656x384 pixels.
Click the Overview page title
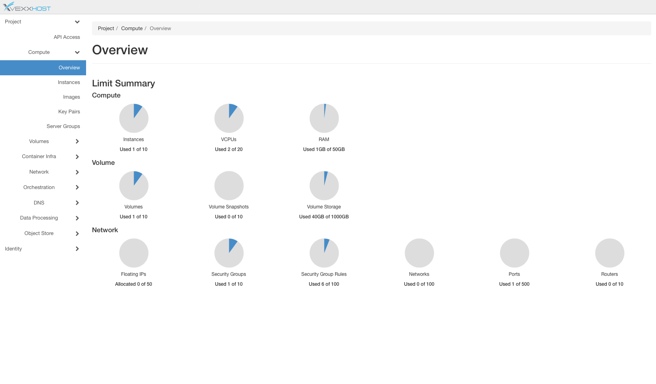point(120,50)
